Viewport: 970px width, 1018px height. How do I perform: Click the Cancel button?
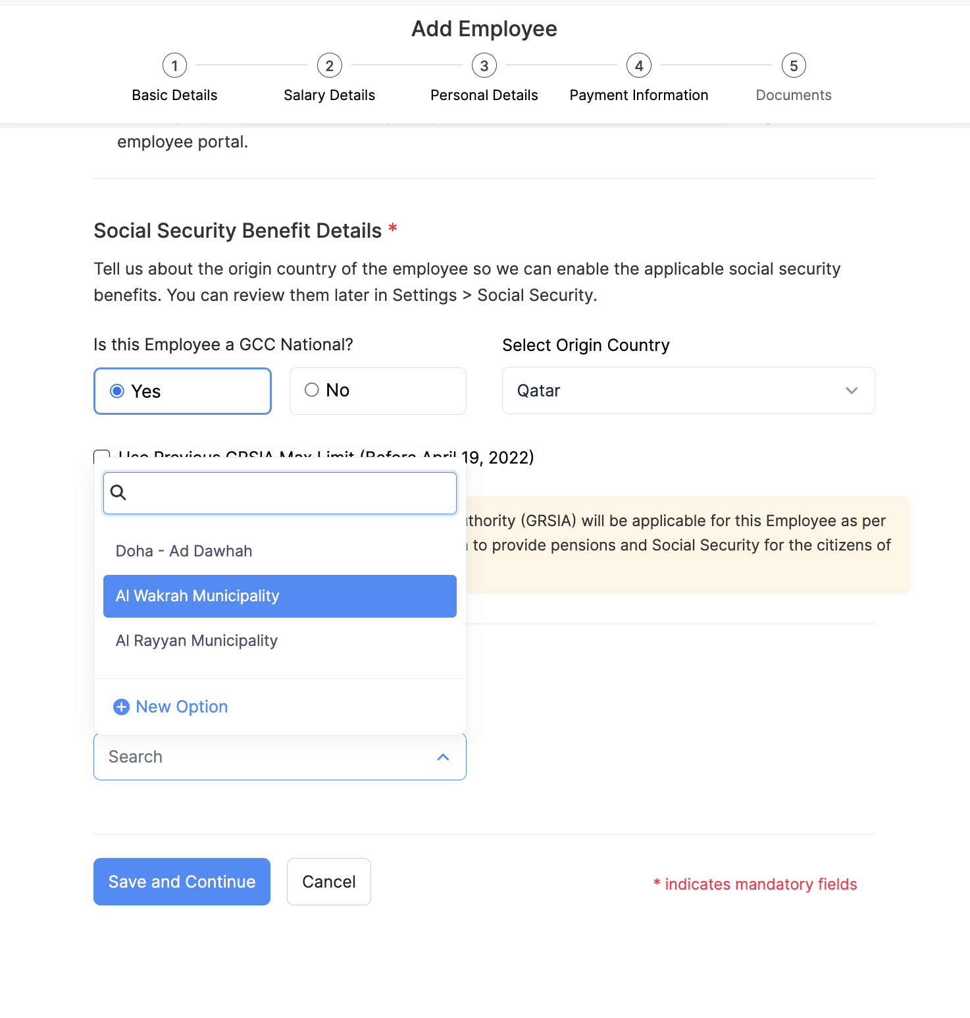[x=329, y=882]
